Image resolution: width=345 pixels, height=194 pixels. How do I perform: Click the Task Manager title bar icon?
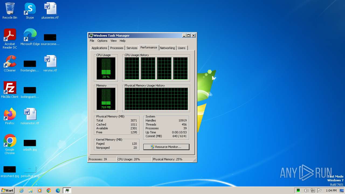91,36
